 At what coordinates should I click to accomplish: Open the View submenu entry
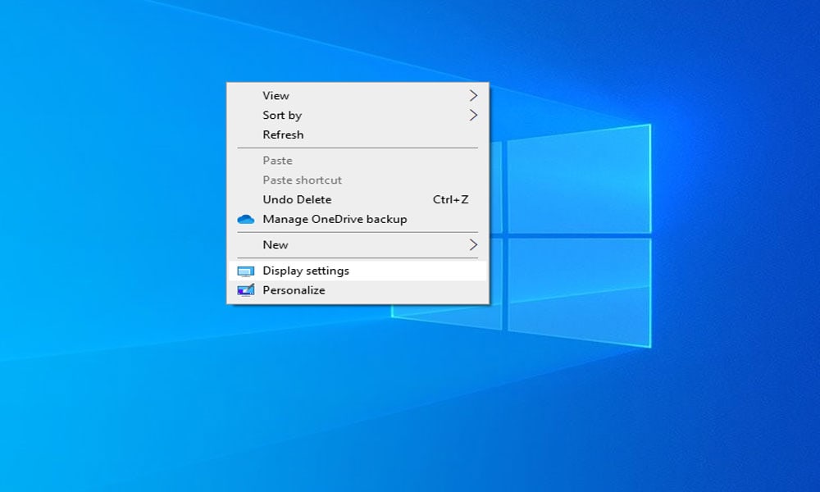[x=358, y=96]
